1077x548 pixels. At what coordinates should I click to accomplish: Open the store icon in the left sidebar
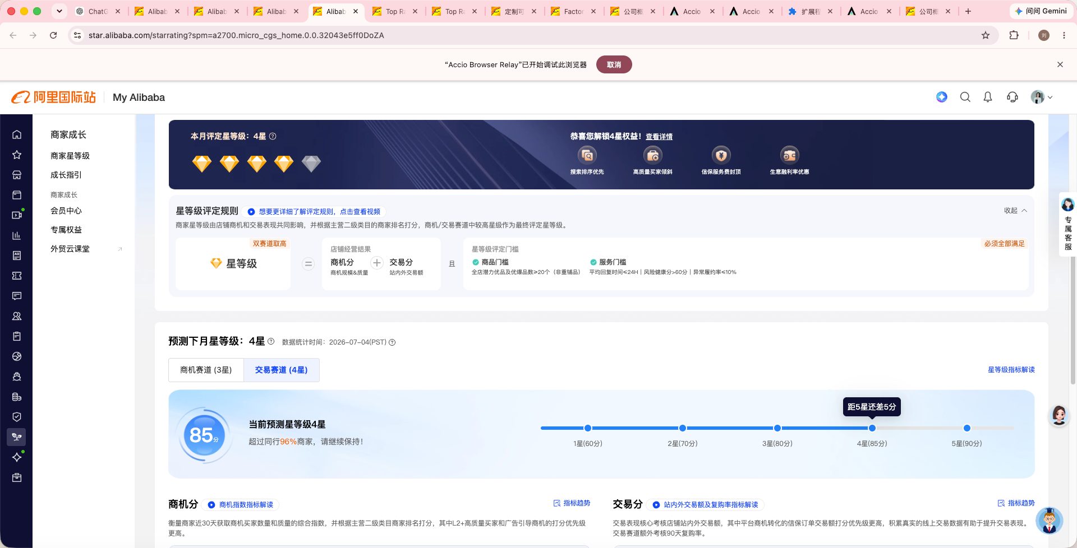(17, 175)
